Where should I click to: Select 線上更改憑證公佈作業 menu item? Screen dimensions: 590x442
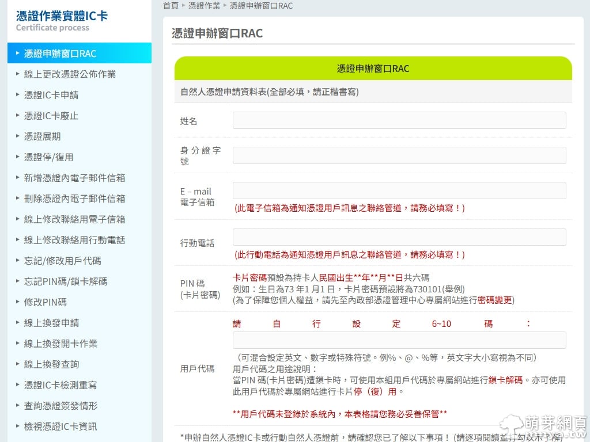tap(70, 74)
